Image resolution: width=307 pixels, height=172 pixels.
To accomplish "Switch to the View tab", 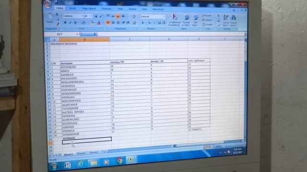I will click(144, 9).
